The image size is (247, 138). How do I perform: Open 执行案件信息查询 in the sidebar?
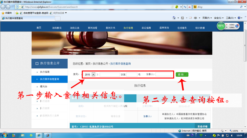(x=49, y=79)
